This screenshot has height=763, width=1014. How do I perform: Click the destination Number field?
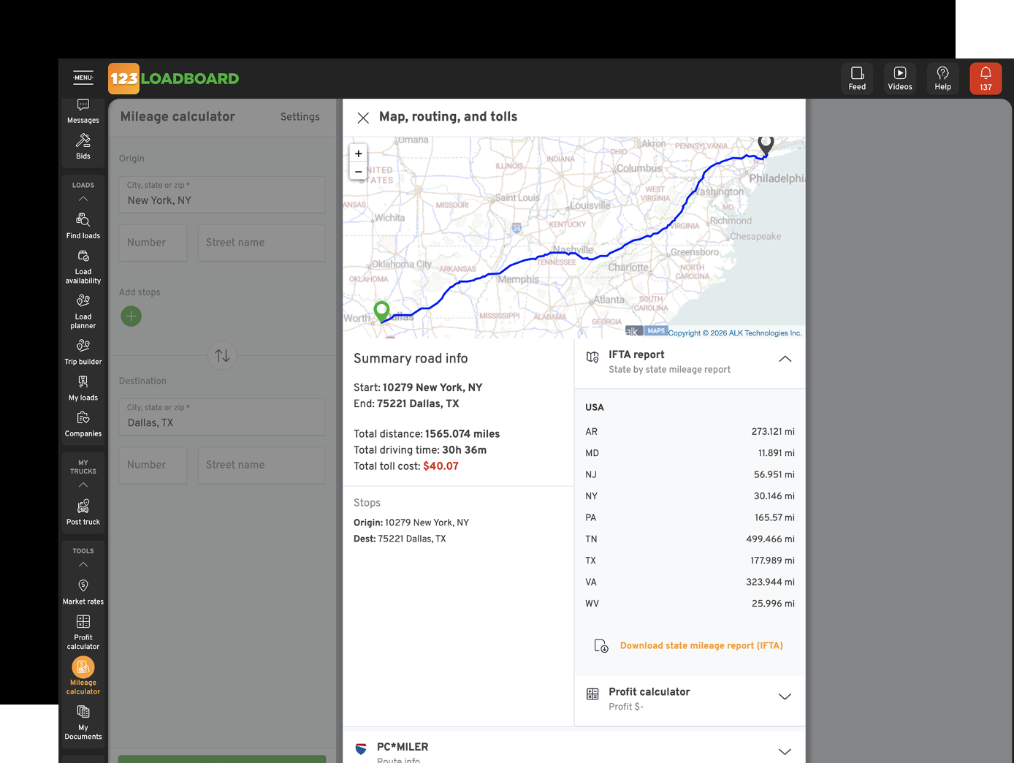click(x=153, y=465)
